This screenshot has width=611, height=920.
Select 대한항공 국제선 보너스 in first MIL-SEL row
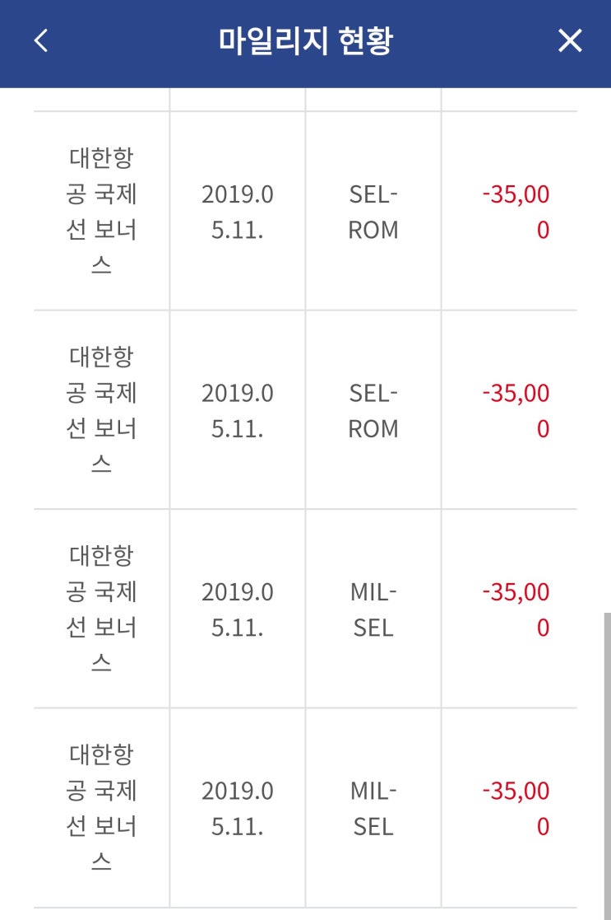click(x=101, y=609)
